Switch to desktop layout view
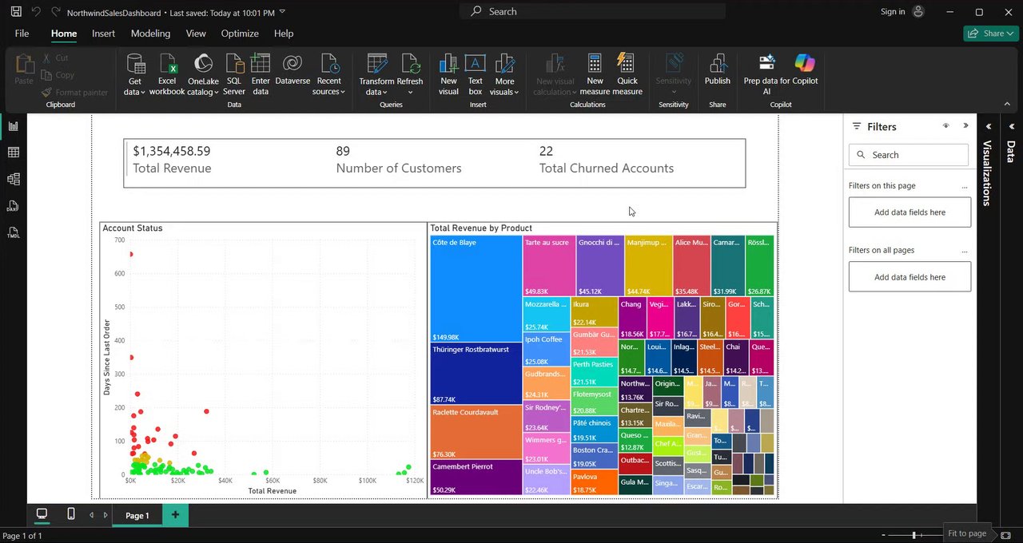This screenshot has height=543, width=1023. pos(42,514)
